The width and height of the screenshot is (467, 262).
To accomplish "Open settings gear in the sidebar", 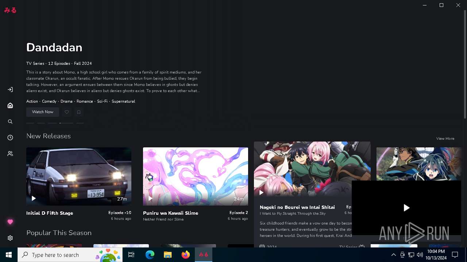I will click(x=10, y=238).
